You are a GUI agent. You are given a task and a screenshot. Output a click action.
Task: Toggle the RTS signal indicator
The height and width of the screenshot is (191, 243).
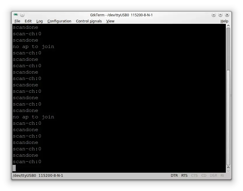[x=184, y=176]
